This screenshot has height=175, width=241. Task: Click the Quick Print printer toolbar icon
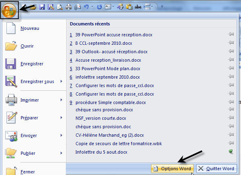point(69,7)
